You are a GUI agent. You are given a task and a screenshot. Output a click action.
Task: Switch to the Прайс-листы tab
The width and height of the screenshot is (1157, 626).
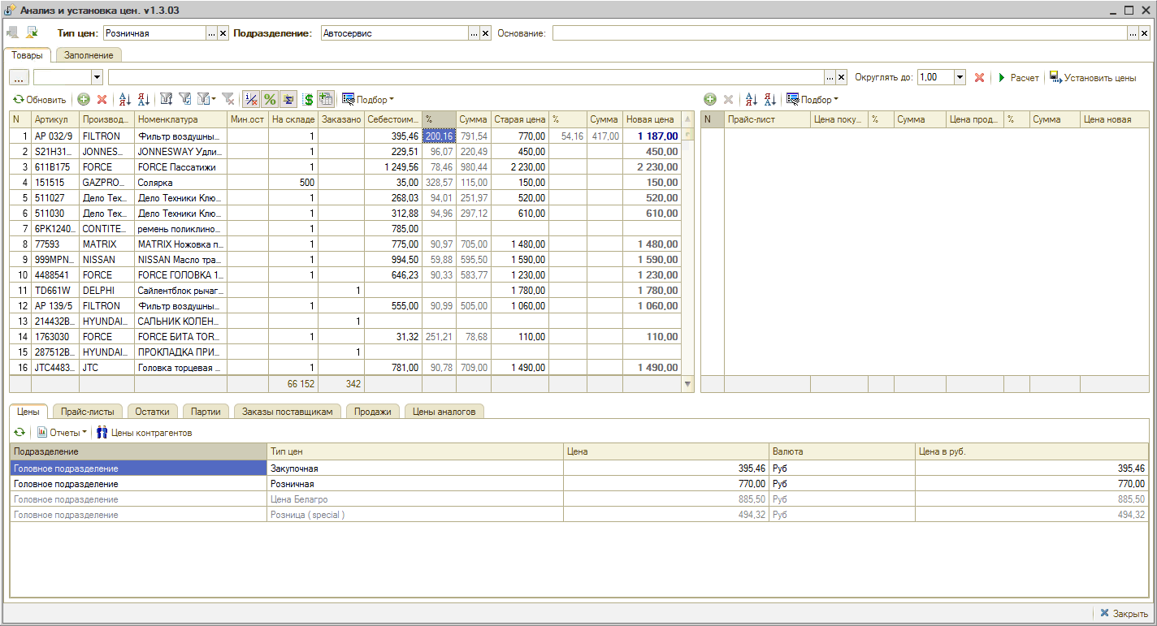tap(88, 412)
